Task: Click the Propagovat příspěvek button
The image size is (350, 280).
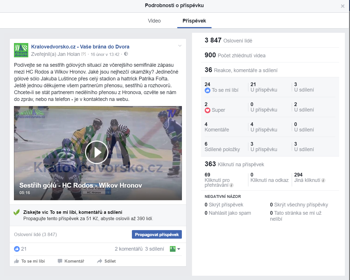Action: click(157, 234)
